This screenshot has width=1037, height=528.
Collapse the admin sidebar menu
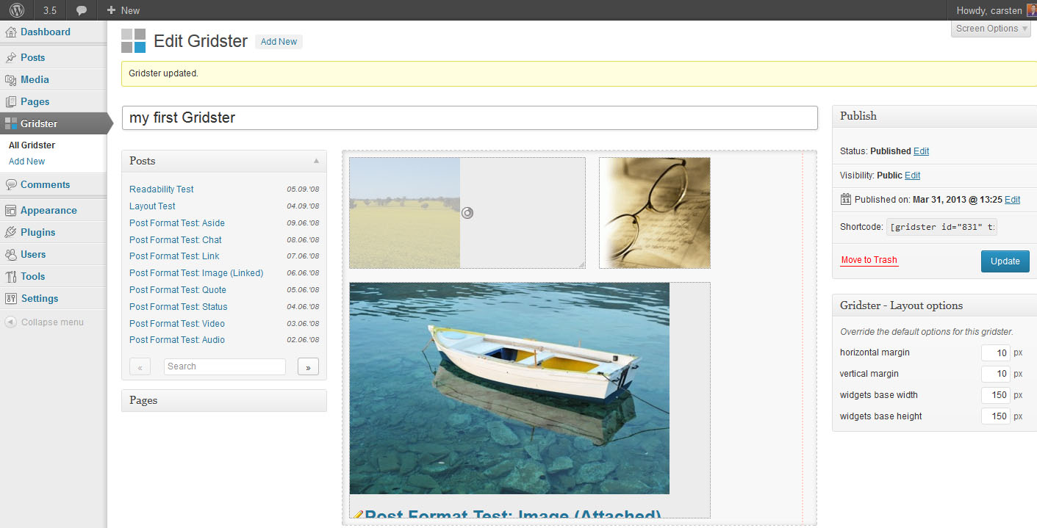pos(44,322)
